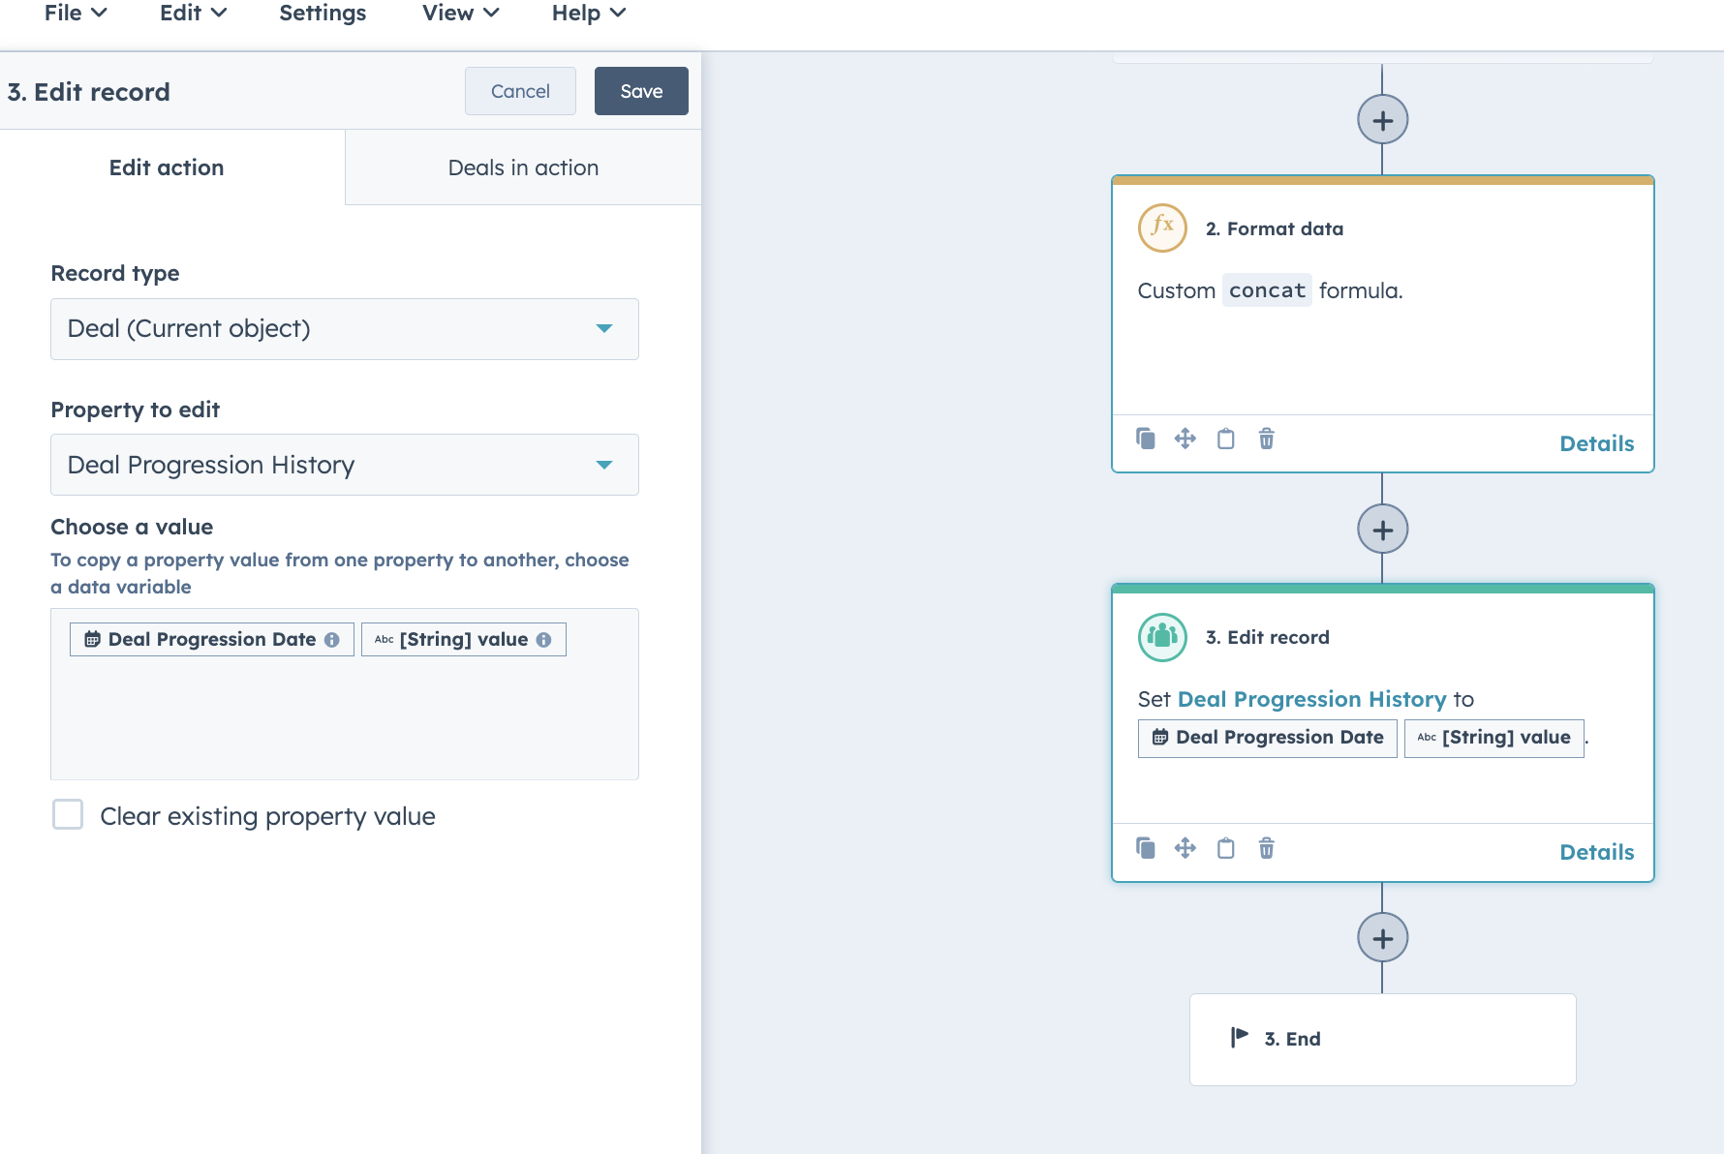The width and height of the screenshot is (1724, 1154).
Task: Open the clipboard icon on Format data action
Action: click(1225, 439)
